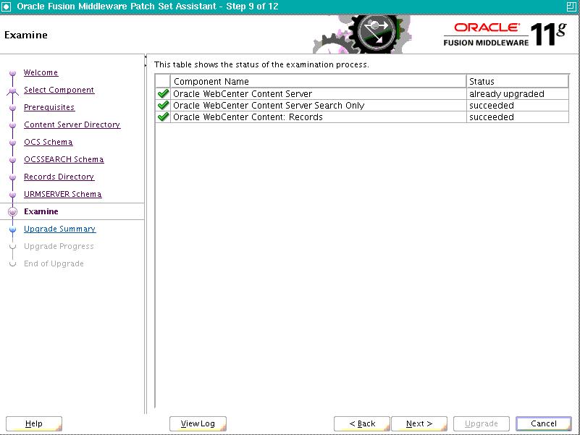Click the green checkmark for Content Server row
This screenshot has width=580, height=435.
pos(163,93)
